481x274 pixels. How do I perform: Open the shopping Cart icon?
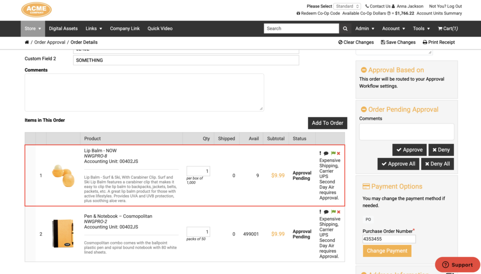[440, 29]
